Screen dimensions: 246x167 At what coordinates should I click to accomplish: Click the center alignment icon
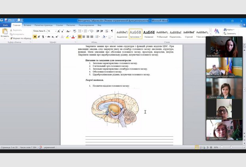pyautogui.click(x=85, y=37)
